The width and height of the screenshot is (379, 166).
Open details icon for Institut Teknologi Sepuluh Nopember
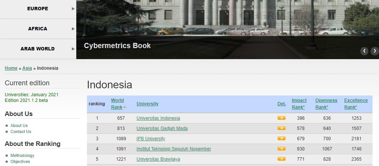pyautogui.click(x=281, y=149)
